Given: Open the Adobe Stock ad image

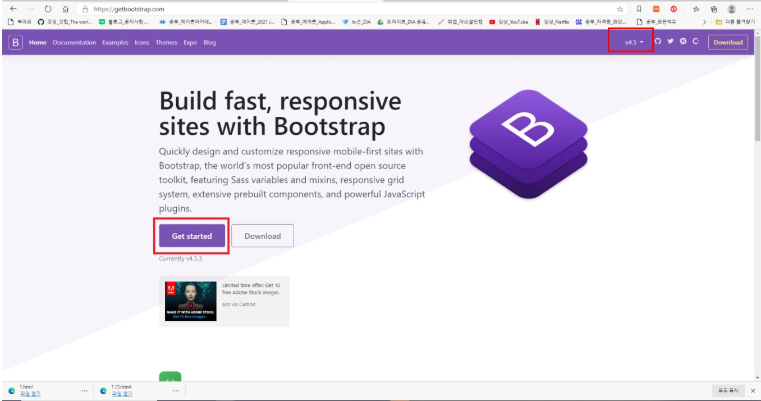Looking at the screenshot, I should [191, 301].
